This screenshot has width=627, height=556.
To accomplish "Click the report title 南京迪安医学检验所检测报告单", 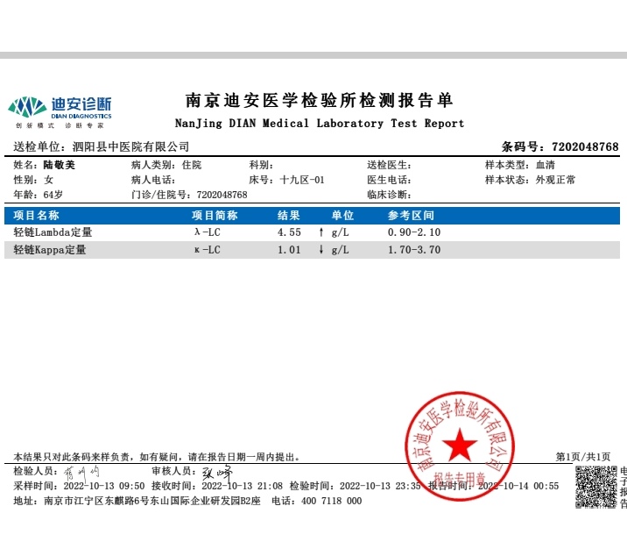I will 320,101.
